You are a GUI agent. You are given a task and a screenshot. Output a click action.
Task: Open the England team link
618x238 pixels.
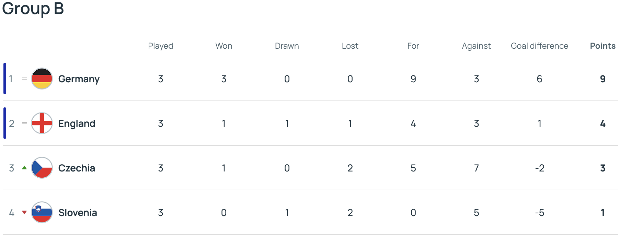click(x=77, y=123)
